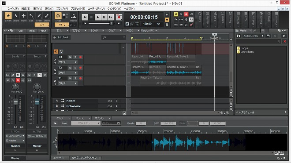Open the Audio Library dropdown
This screenshot has height=163, width=291.
(x=254, y=36)
